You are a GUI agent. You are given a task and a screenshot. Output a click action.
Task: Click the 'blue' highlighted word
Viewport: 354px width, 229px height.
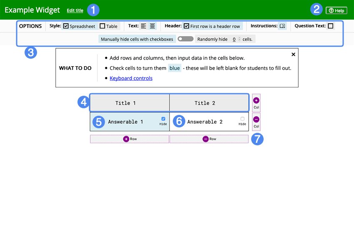coord(175,68)
